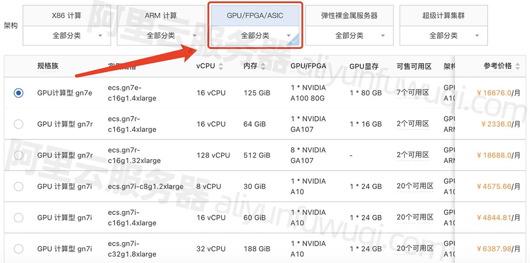This screenshot has width=530, height=263.
Task: Select the 超级计算集群 tab
Action: (x=444, y=15)
